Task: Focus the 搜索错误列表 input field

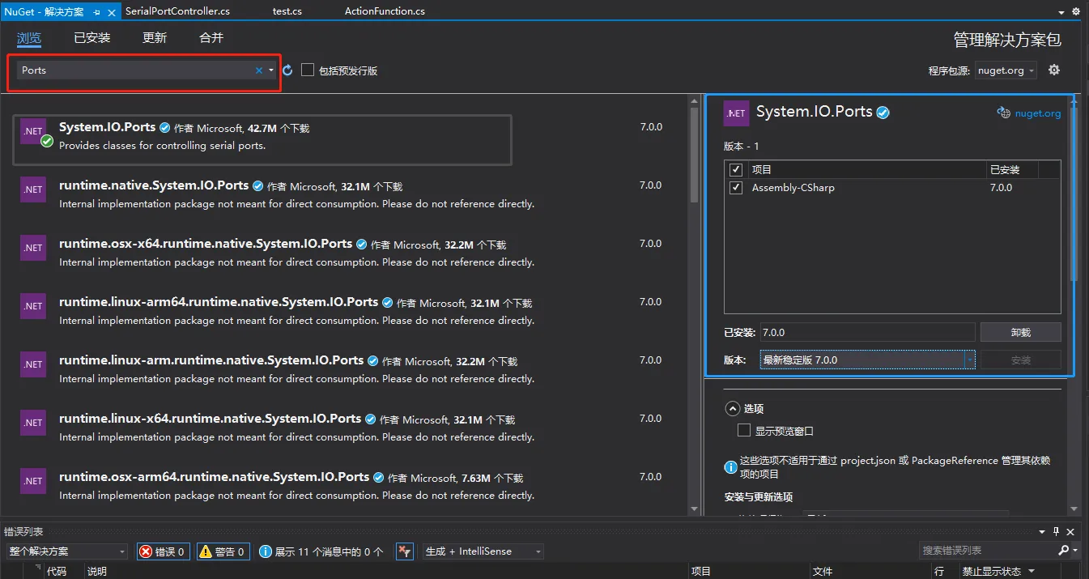Action: pyautogui.click(x=988, y=551)
